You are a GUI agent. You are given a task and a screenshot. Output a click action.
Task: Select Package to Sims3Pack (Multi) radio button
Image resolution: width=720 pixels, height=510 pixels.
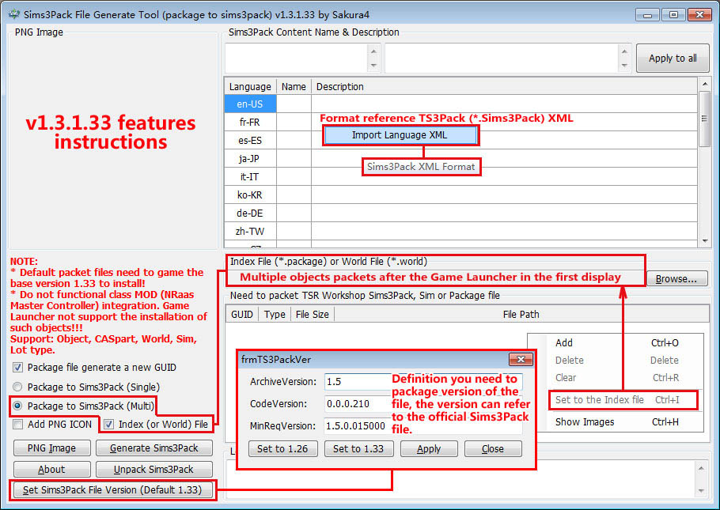coord(18,406)
